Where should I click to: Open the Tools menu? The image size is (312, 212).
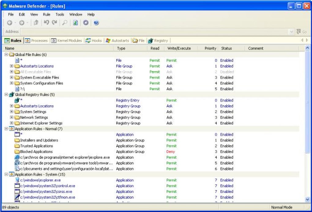(x=60, y=15)
